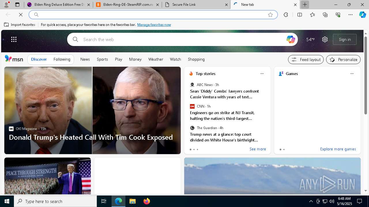Open the MSN apps grid launcher
Image resolution: width=369 pixels, height=207 pixels.
click(x=14, y=39)
